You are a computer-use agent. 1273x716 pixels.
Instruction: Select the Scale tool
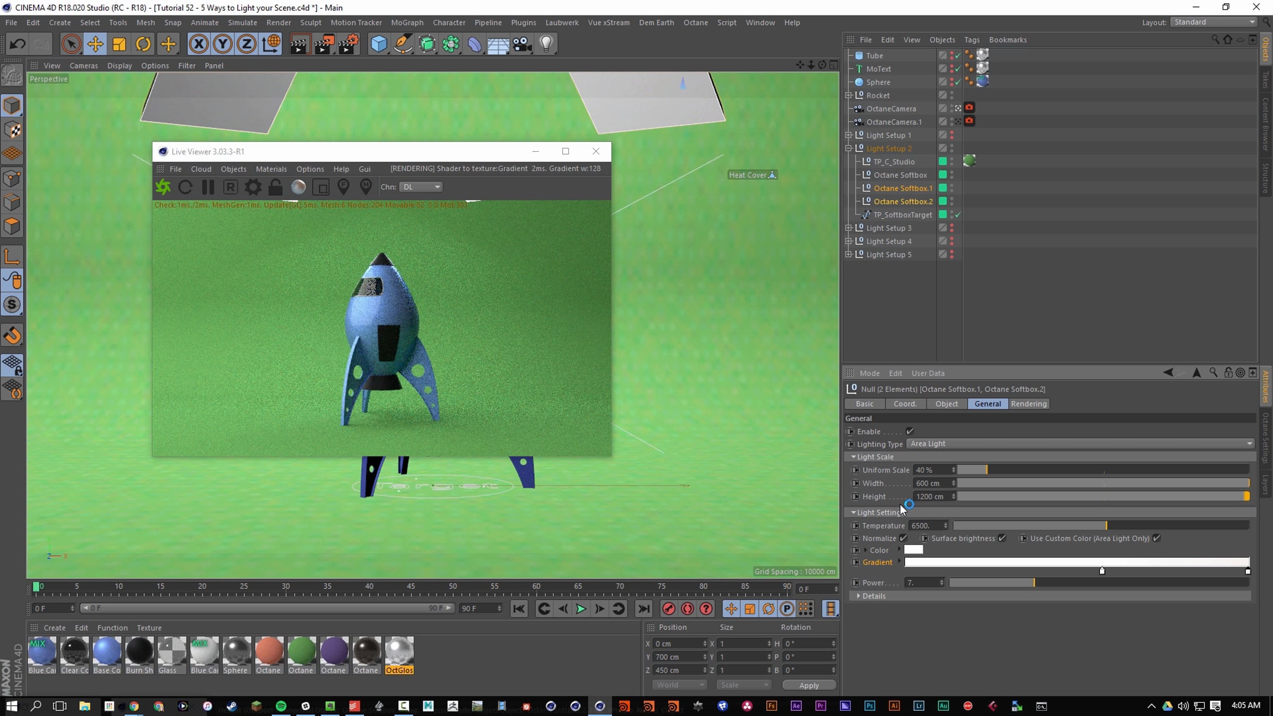point(119,44)
